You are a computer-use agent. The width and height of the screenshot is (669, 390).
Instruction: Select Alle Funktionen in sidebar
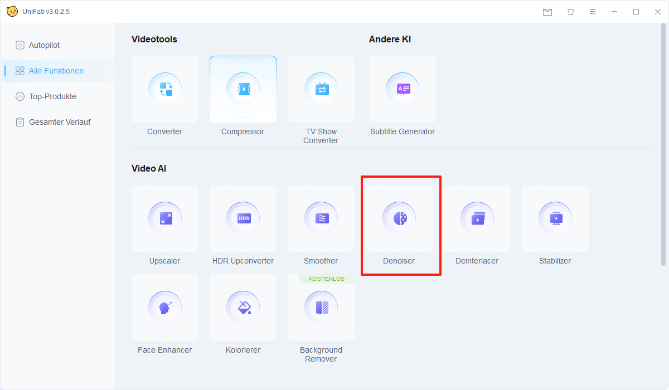click(x=56, y=71)
